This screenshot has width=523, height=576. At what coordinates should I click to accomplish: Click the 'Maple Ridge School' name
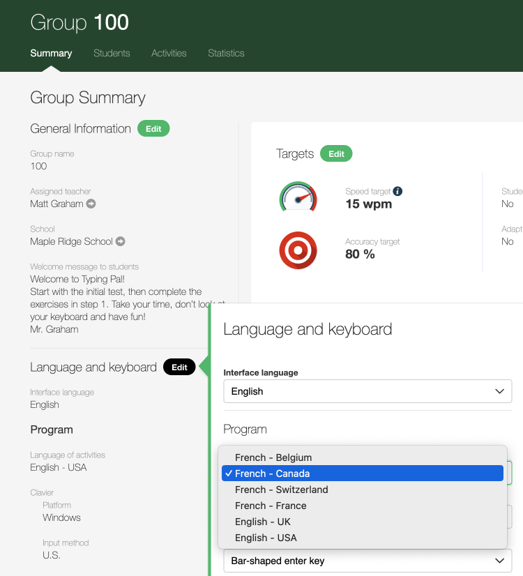(x=71, y=241)
